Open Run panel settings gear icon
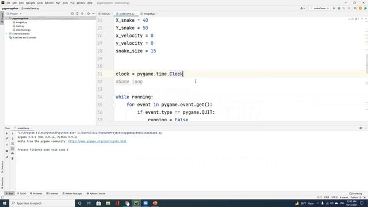The width and height of the screenshot is (368, 207). coord(361,128)
